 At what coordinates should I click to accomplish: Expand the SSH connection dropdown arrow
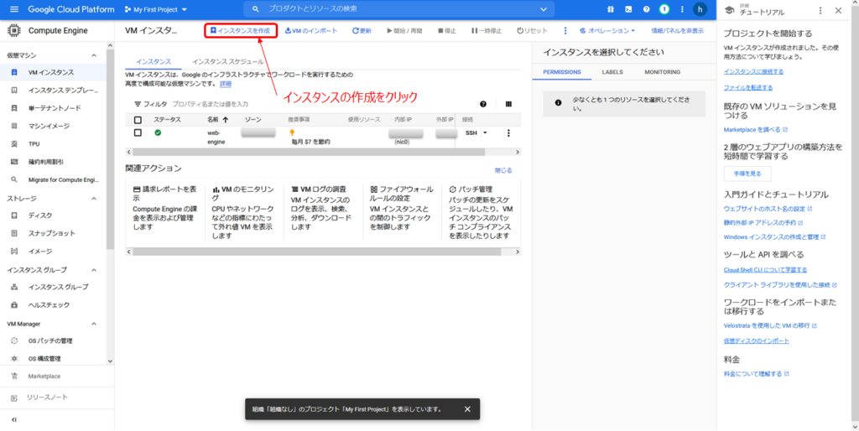pos(485,132)
